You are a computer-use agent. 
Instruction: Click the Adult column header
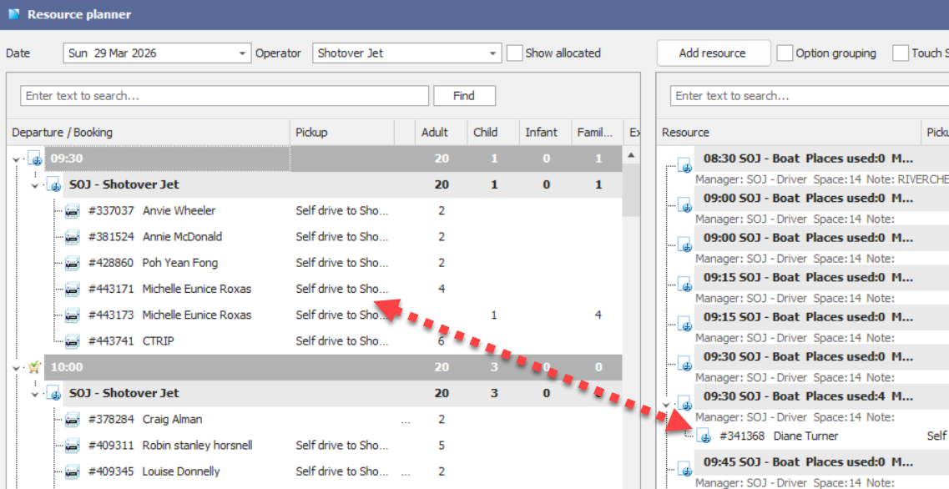pyautogui.click(x=441, y=133)
